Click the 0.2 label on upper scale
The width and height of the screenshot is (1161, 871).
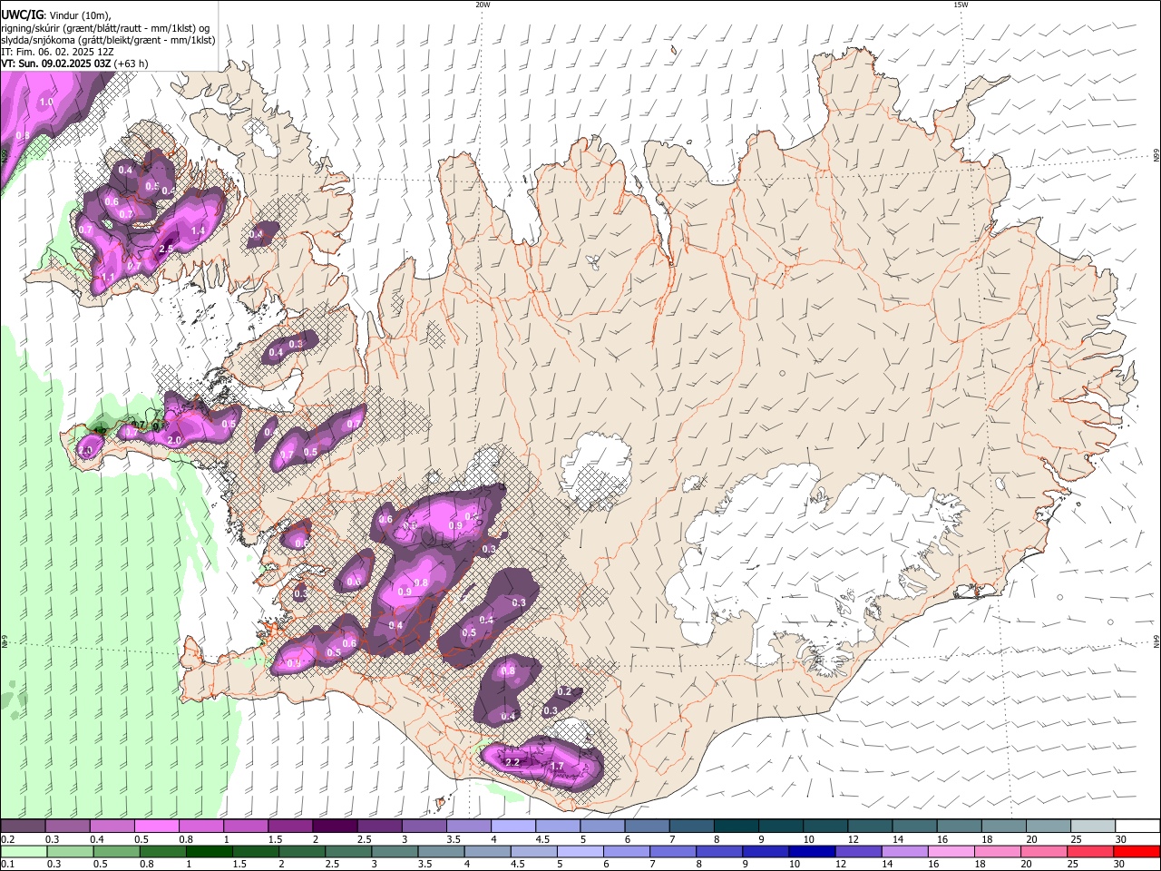click(7, 839)
